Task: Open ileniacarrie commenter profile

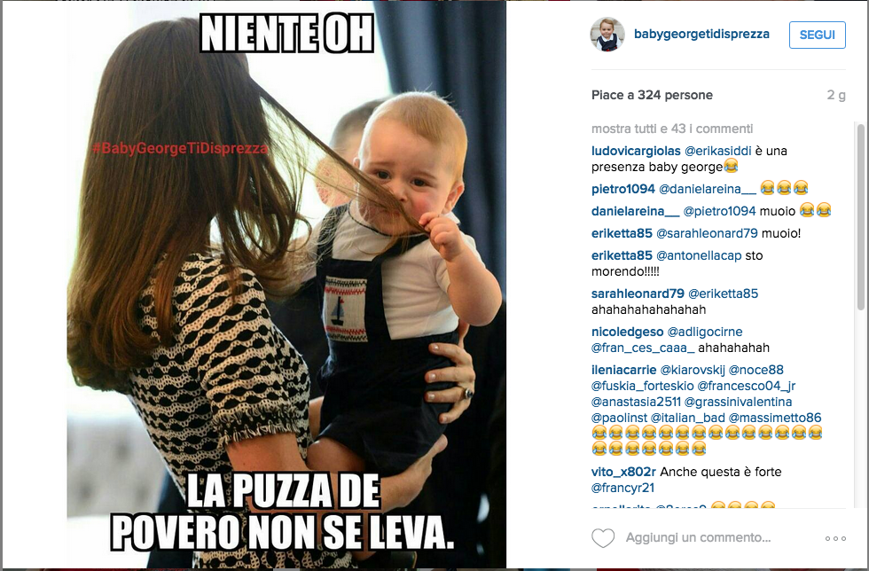Action: pos(623,371)
